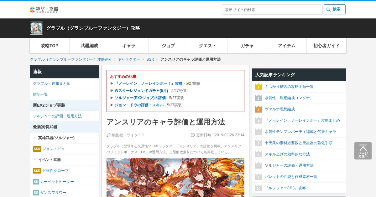Open ranking 十天衆の素材必要数と天星器の強化手順
The height and width of the screenshot is (197, 376).
coord(299,143)
